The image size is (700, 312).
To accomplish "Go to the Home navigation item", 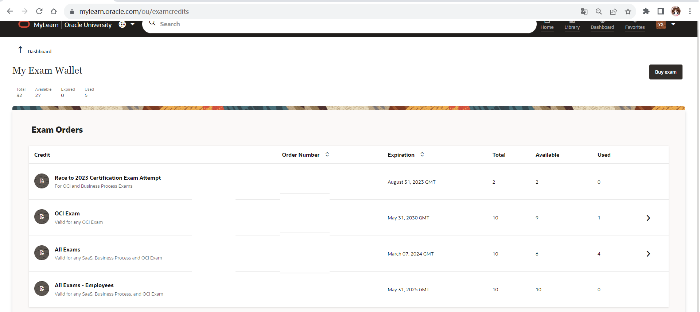I will [547, 26].
